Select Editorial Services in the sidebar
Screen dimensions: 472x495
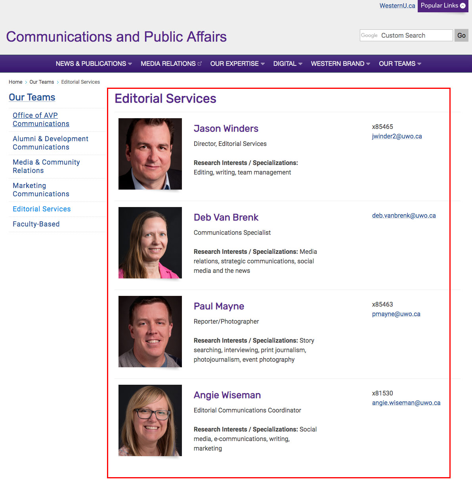42,209
